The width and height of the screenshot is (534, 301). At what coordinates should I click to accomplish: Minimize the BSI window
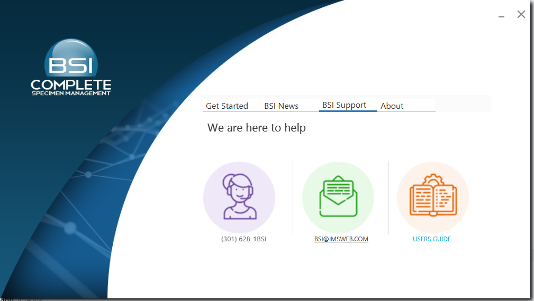(x=501, y=16)
